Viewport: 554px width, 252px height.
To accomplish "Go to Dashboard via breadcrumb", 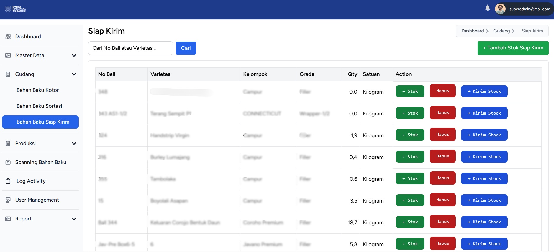I will [x=473, y=31].
